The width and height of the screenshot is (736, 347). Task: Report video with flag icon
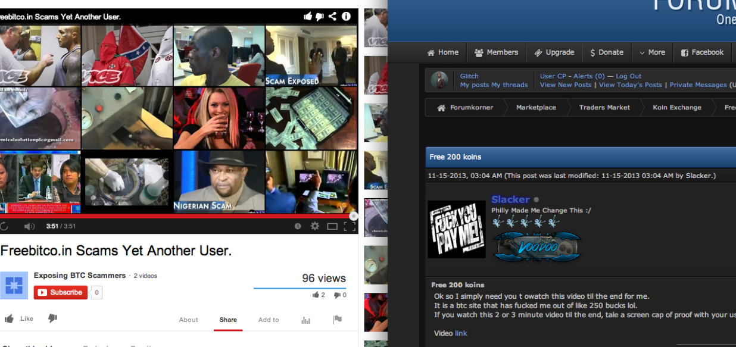(x=338, y=319)
